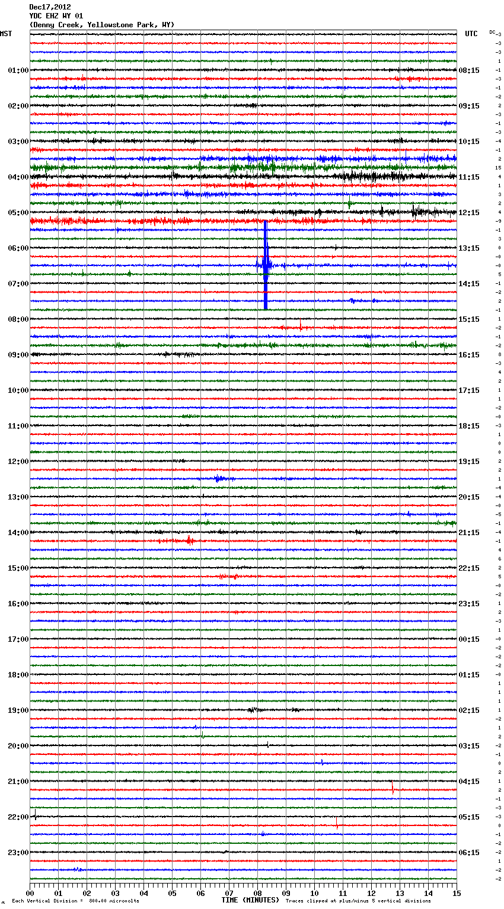Select the 16:00 MST time label

click(x=18, y=604)
